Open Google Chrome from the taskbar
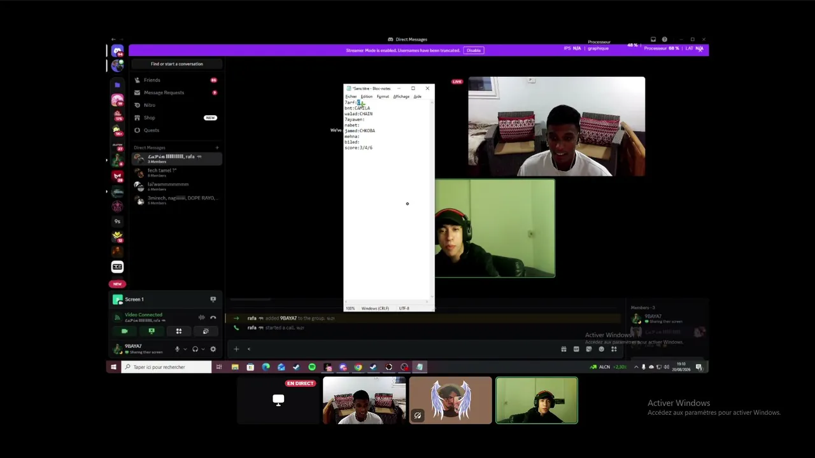Viewport: 815px width, 458px height. [358, 367]
